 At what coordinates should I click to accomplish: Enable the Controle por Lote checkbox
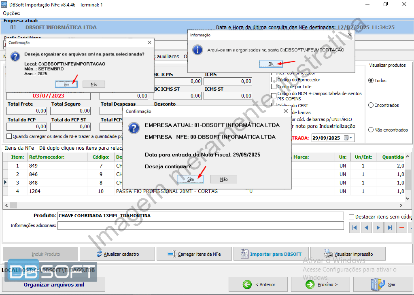click(x=274, y=87)
